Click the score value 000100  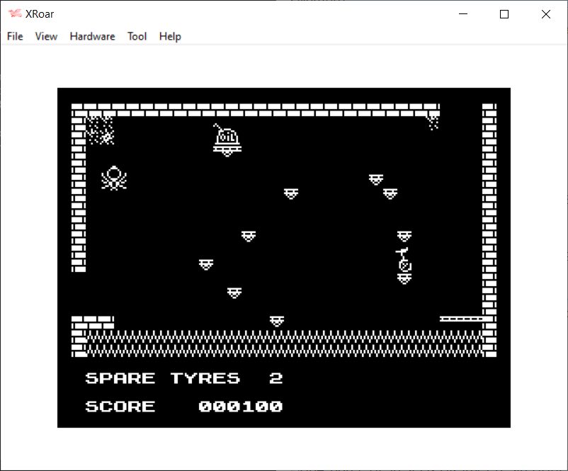tap(240, 407)
